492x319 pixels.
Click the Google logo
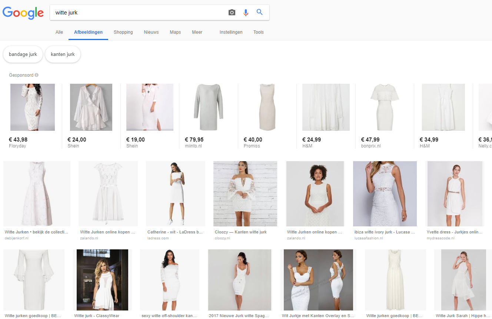tap(23, 13)
